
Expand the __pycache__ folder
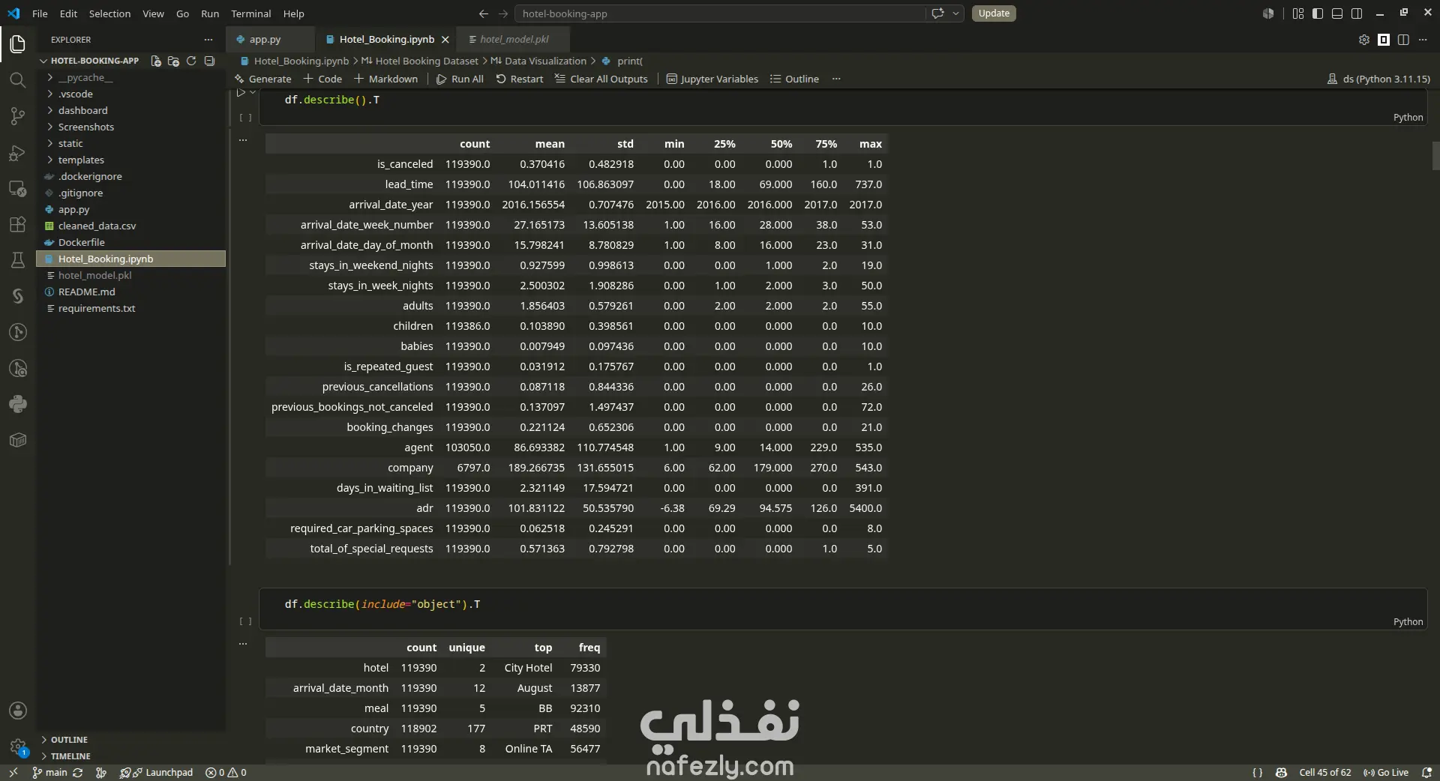click(131, 77)
